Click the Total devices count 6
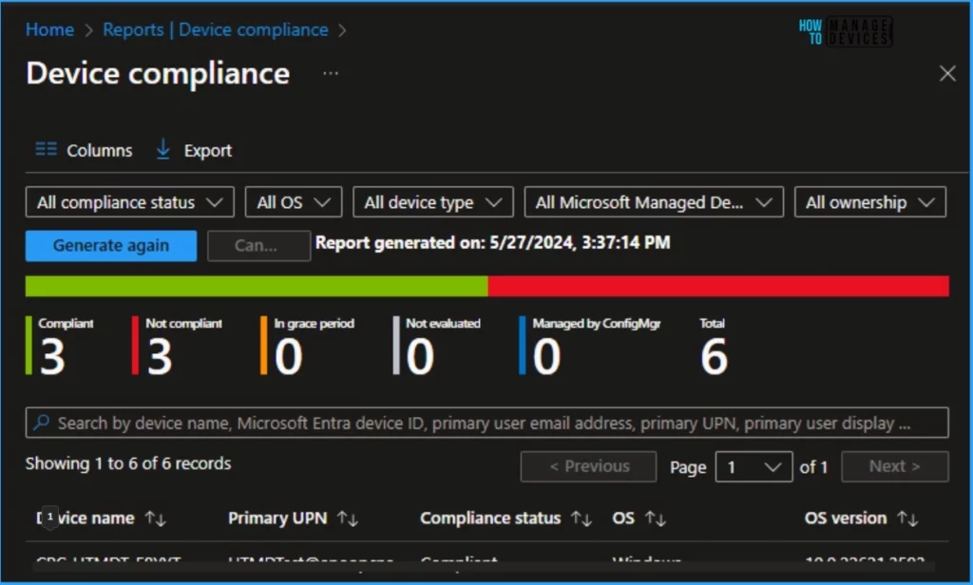 tap(714, 356)
